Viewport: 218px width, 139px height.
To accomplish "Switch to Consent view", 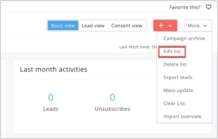I will (127, 26).
